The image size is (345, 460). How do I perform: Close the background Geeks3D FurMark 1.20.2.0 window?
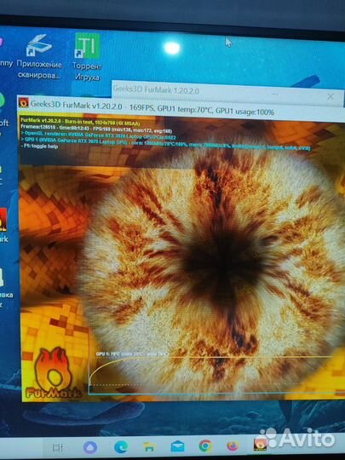coord(331,96)
